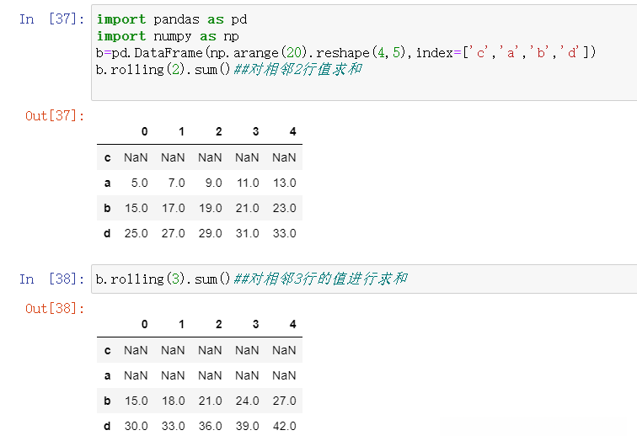
Task: Click the cell with value 17.0
Action: point(174,208)
